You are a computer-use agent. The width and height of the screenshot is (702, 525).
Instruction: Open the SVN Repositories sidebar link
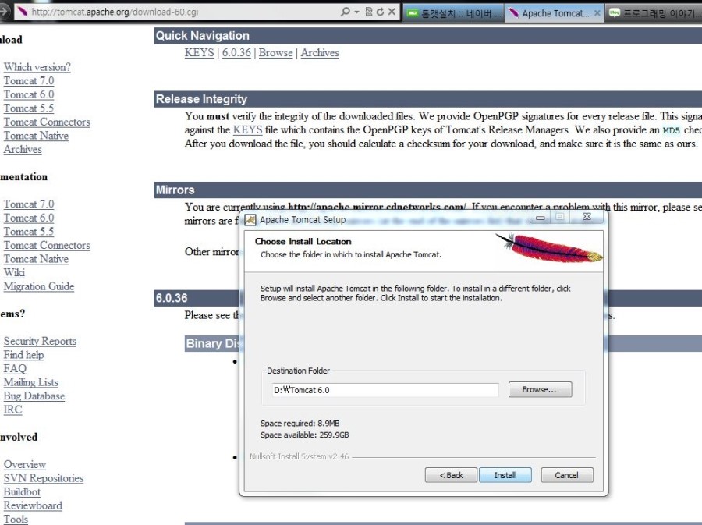(x=44, y=478)
